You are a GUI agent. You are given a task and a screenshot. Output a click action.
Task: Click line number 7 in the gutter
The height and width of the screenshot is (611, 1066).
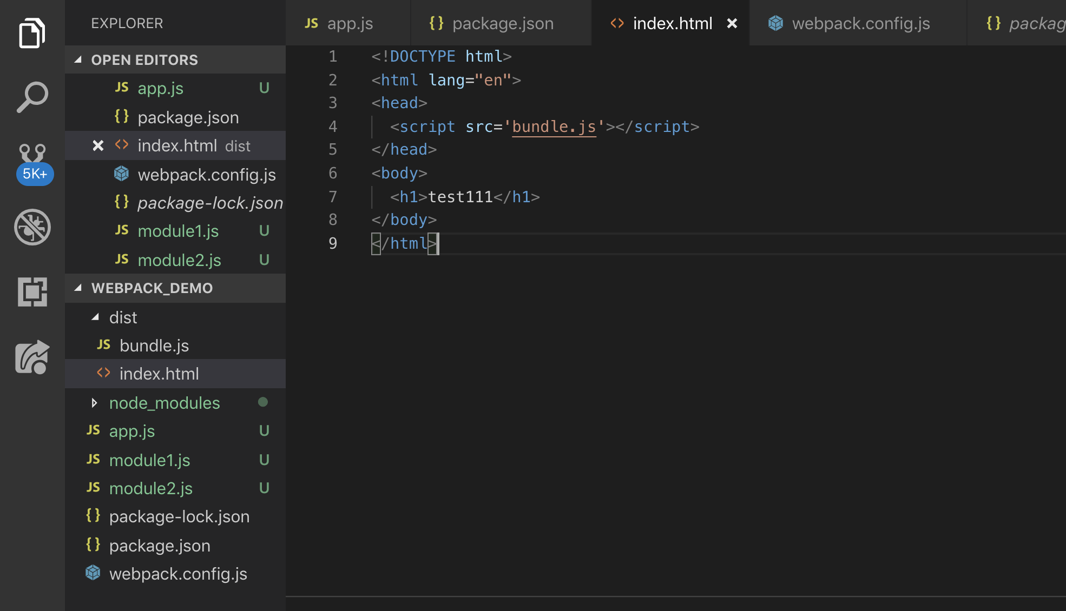point(333,197)
